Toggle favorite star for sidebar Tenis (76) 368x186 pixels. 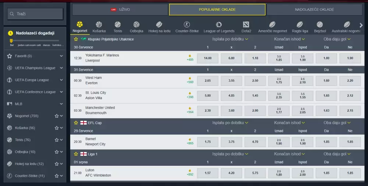point(57,140)
